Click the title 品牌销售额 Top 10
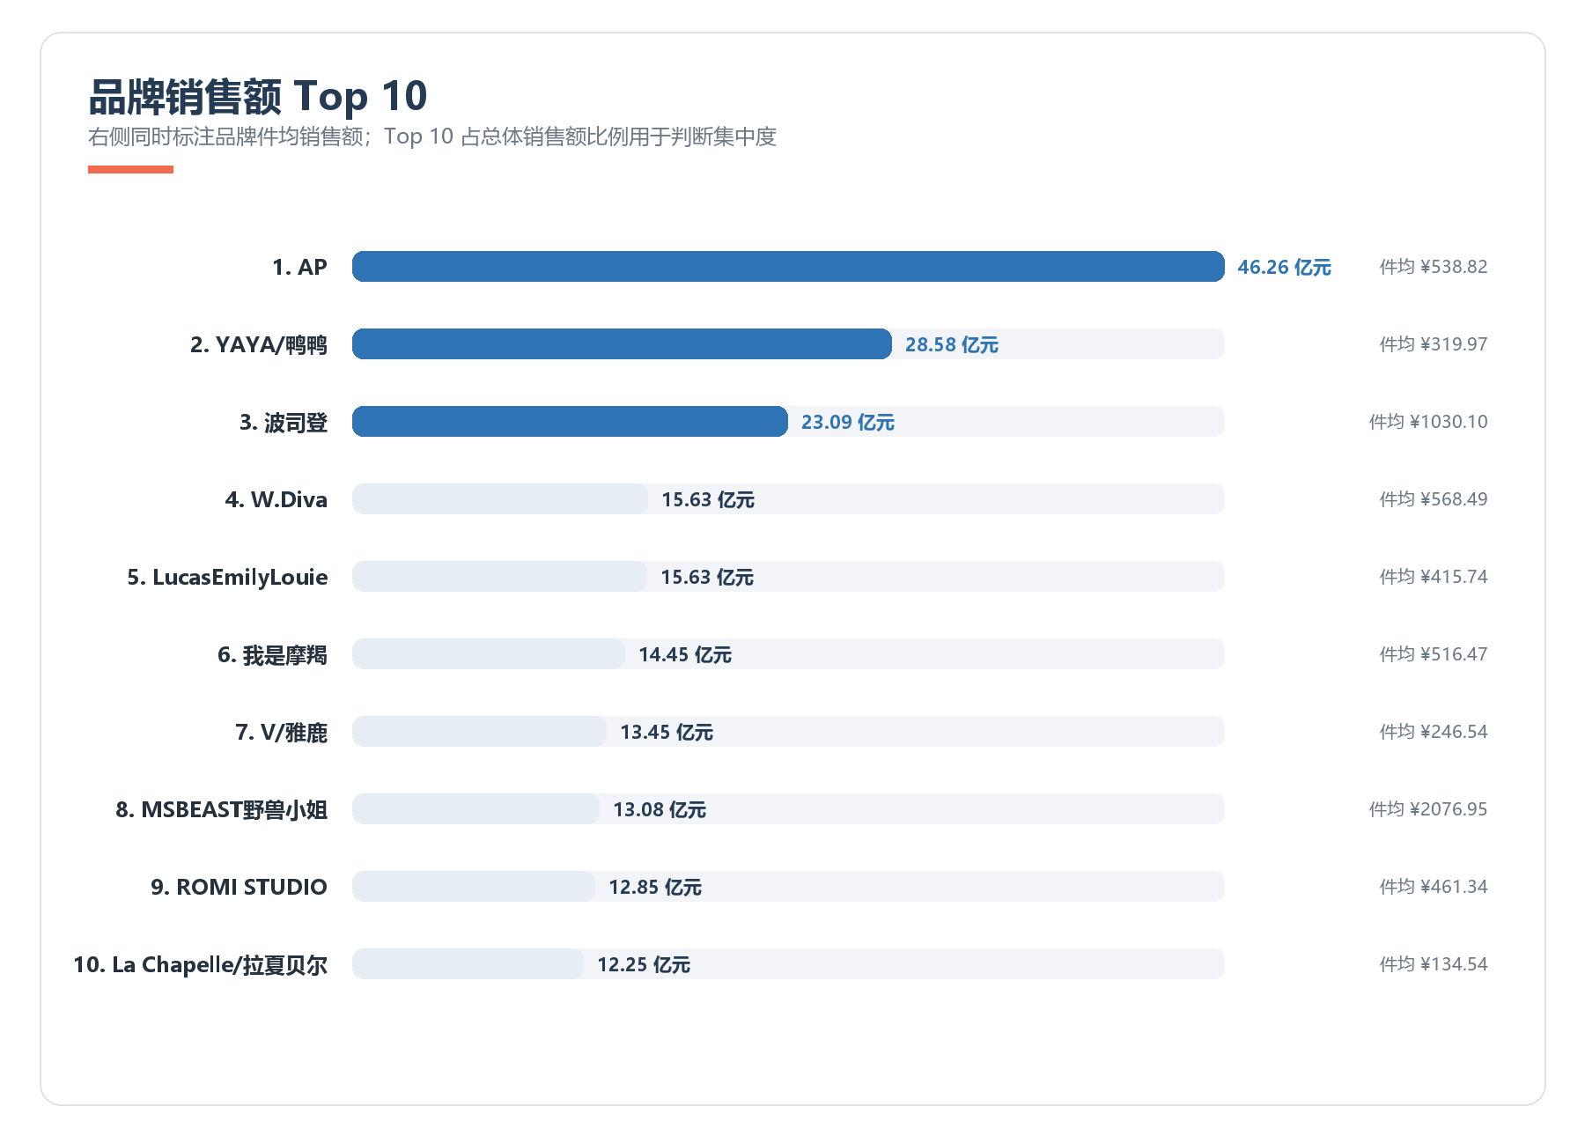The height and width of the screenshot is (1136, 1585). pyautogui.click(x=258, y=96)
